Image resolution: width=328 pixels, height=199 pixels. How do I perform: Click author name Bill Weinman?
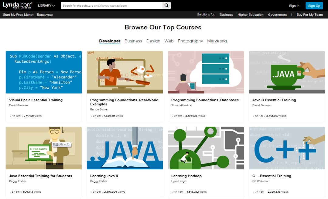[x=261, y=181]
